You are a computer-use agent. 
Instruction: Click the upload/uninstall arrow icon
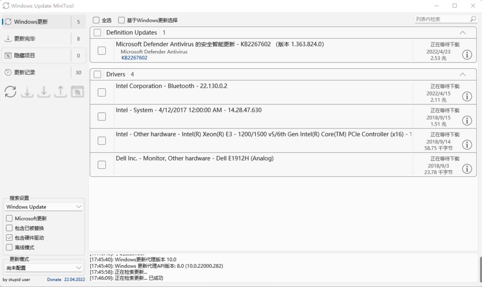61,92
